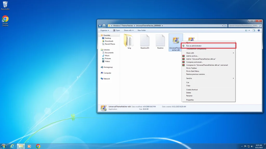266x149 pixels.
Task: Open the Windows Explorer taskbar button
Action: pos(21,146)
